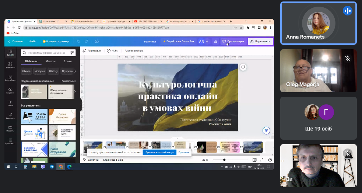Viewport: 362px width, 193px height.
Task: Select the Рисовать draw tool
Action: point(10,116)
